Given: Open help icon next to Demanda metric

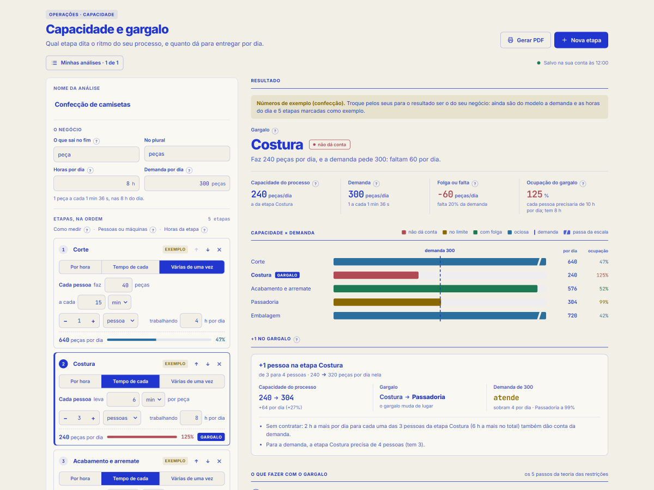Looking at the screenshot, I should tap(376, 183).
